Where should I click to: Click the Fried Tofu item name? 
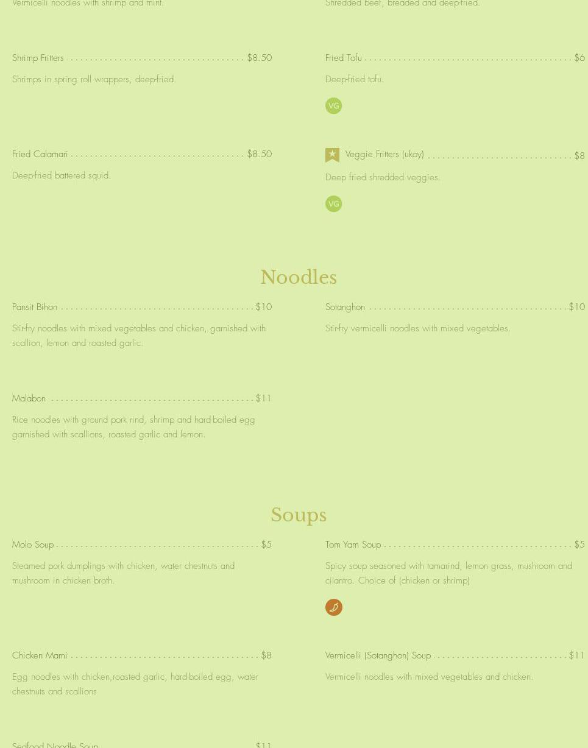pos(343,58)
